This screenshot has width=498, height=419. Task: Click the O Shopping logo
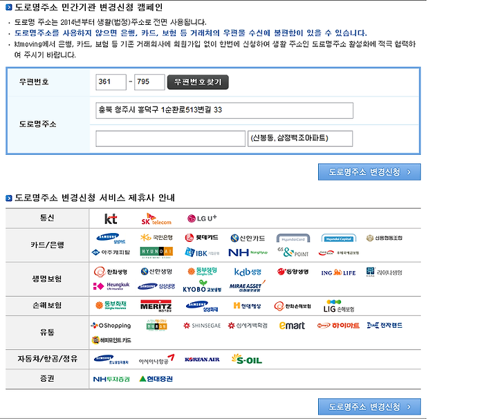[x=111, y=326]
